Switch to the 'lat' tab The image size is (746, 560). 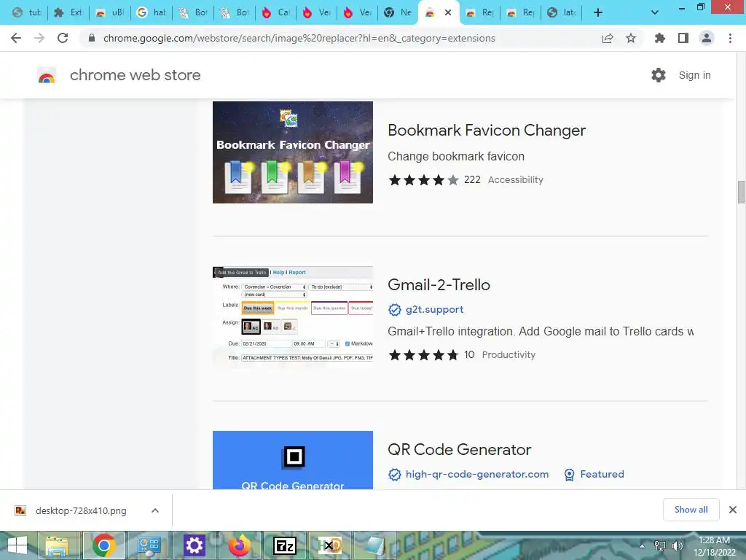[x=562, y=12]
